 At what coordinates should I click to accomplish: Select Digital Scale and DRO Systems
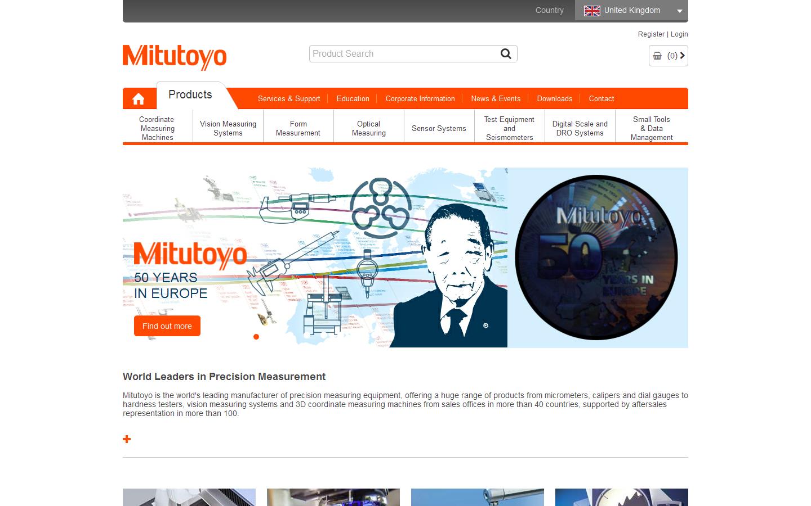pos(580,128)
